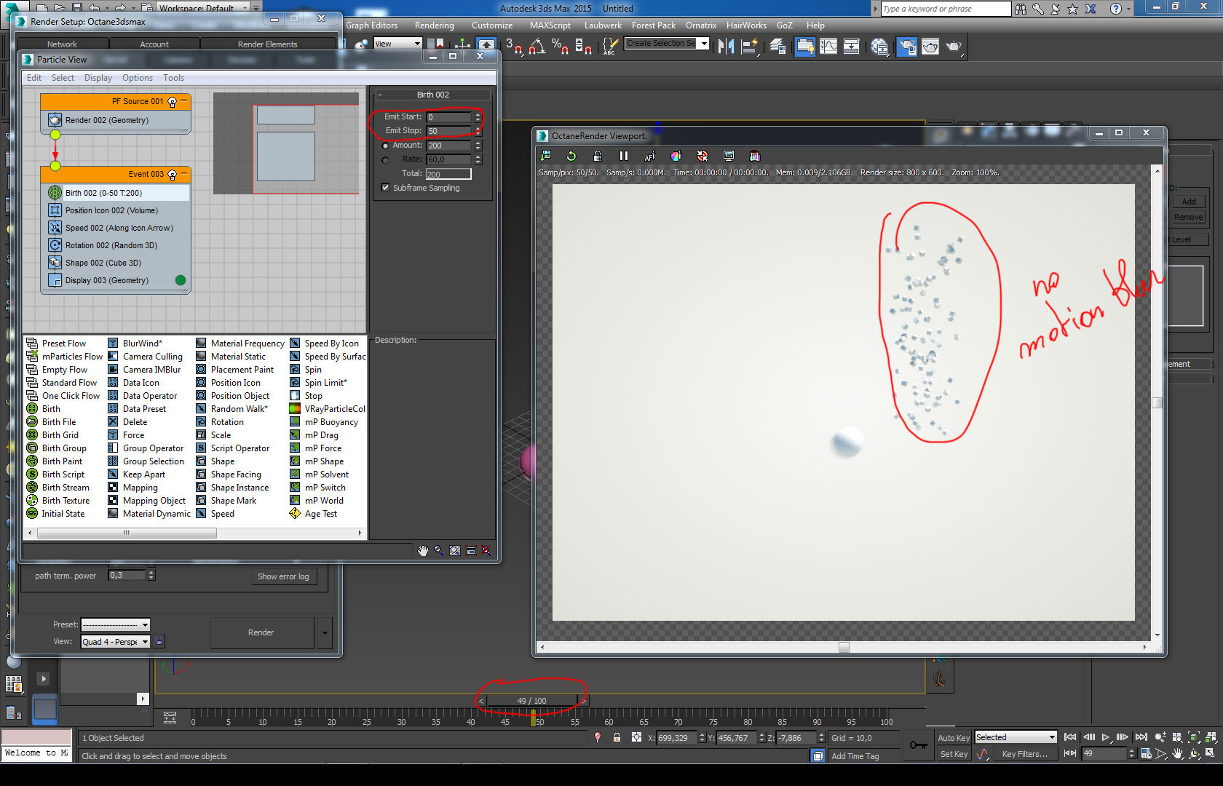Switch to Account tab in Render Setup

click(x=154, y=44)
